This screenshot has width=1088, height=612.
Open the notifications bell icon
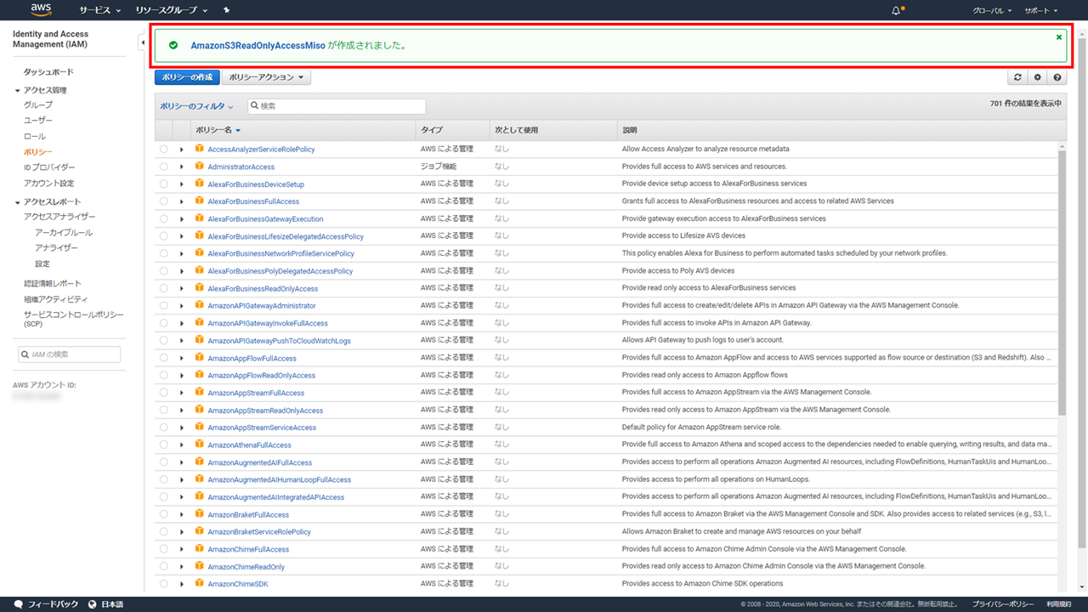tap(896, 10)
